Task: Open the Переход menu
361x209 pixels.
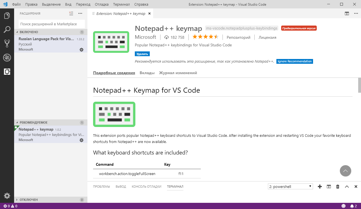Action: click(x=83, y=4)
